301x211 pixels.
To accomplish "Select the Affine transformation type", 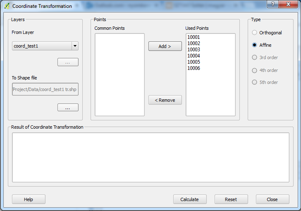I will coord(255,45).
